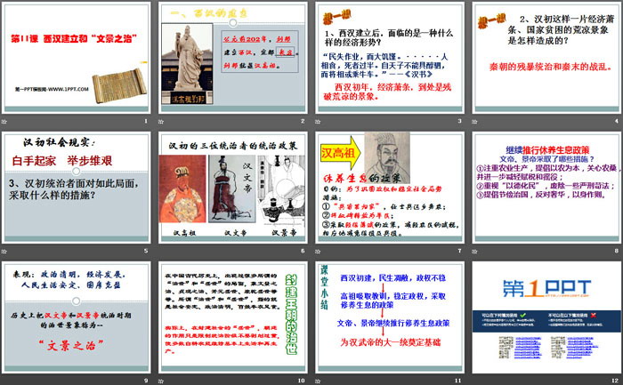This screenshot has width=623, height=385.
Task: Click slide number 1 label
Action: [x=146, y=121]
